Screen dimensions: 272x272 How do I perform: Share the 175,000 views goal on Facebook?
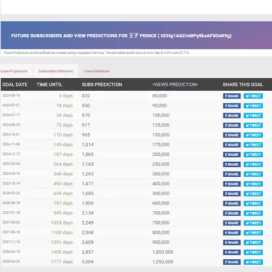click(x=232, y=145)
